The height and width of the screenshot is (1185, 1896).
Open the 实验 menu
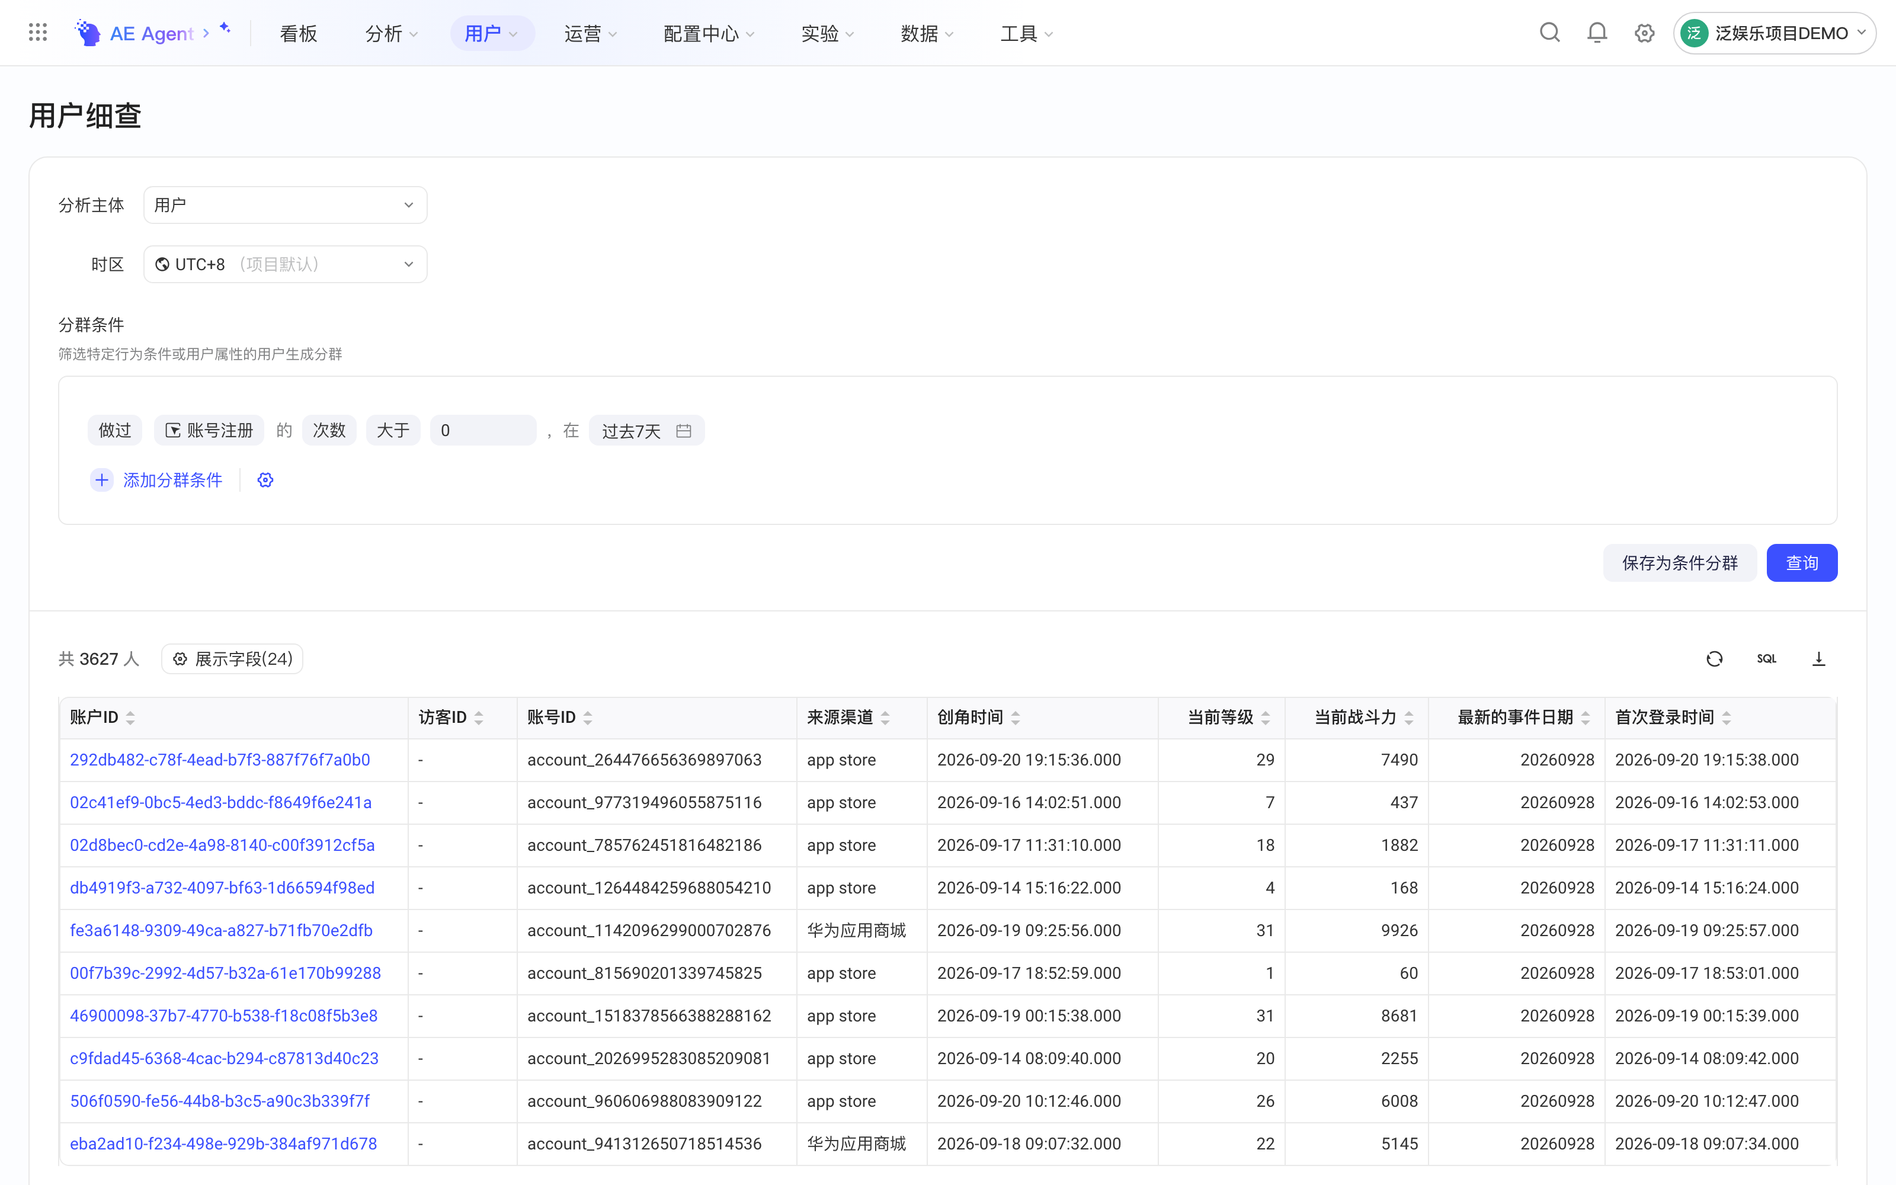pos(827,34)
